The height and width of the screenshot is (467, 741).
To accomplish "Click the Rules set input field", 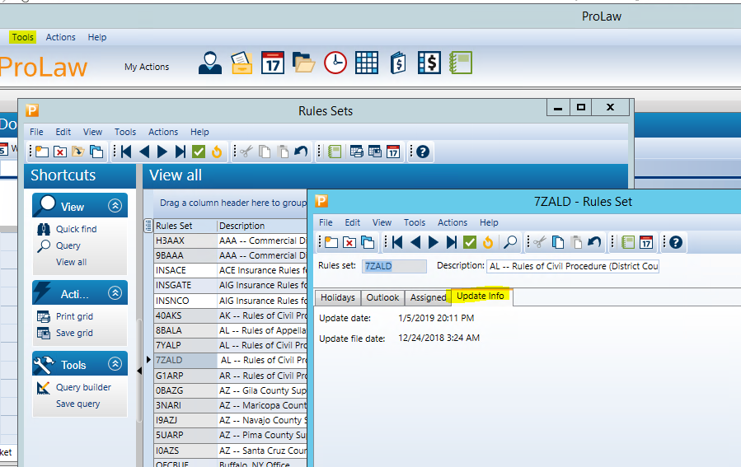I will coord(394,266).
